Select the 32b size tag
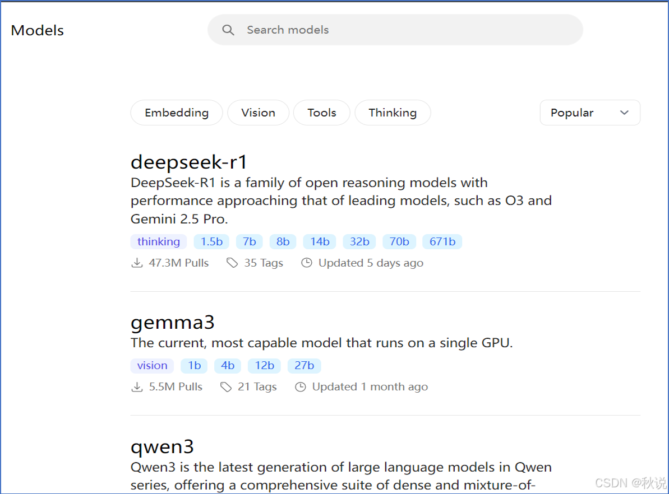The width and height of the screenshot is (669, 494). click(359, 241)
